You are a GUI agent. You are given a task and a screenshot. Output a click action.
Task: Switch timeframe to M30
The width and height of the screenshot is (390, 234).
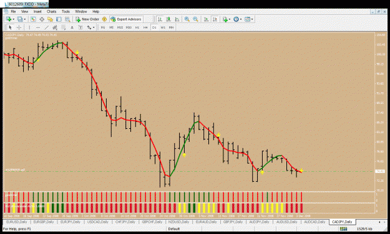(129, 27)
